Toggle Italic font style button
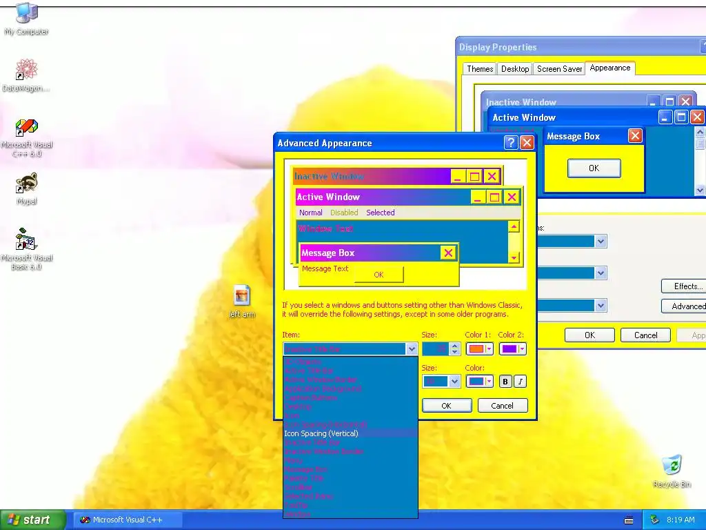Screen dimensions: 706x530 tap(521, 382)
